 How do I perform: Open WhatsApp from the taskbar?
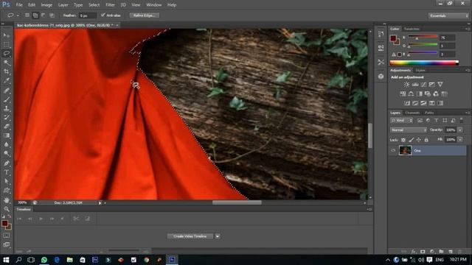click(44, 260)
